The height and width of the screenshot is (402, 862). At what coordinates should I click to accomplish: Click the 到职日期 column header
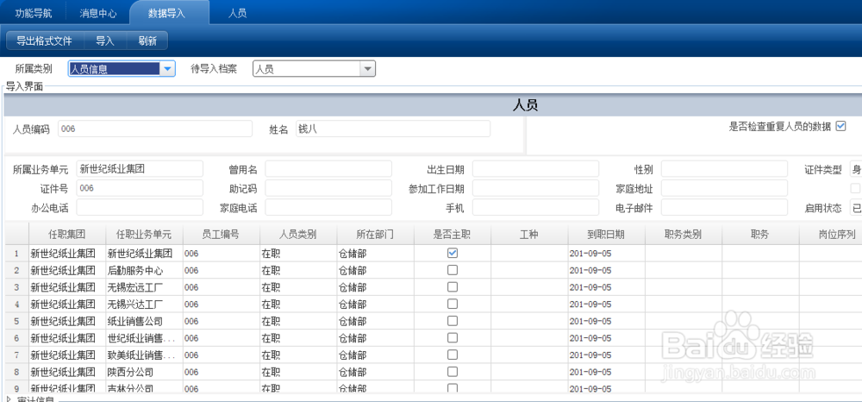coord(606,235)
